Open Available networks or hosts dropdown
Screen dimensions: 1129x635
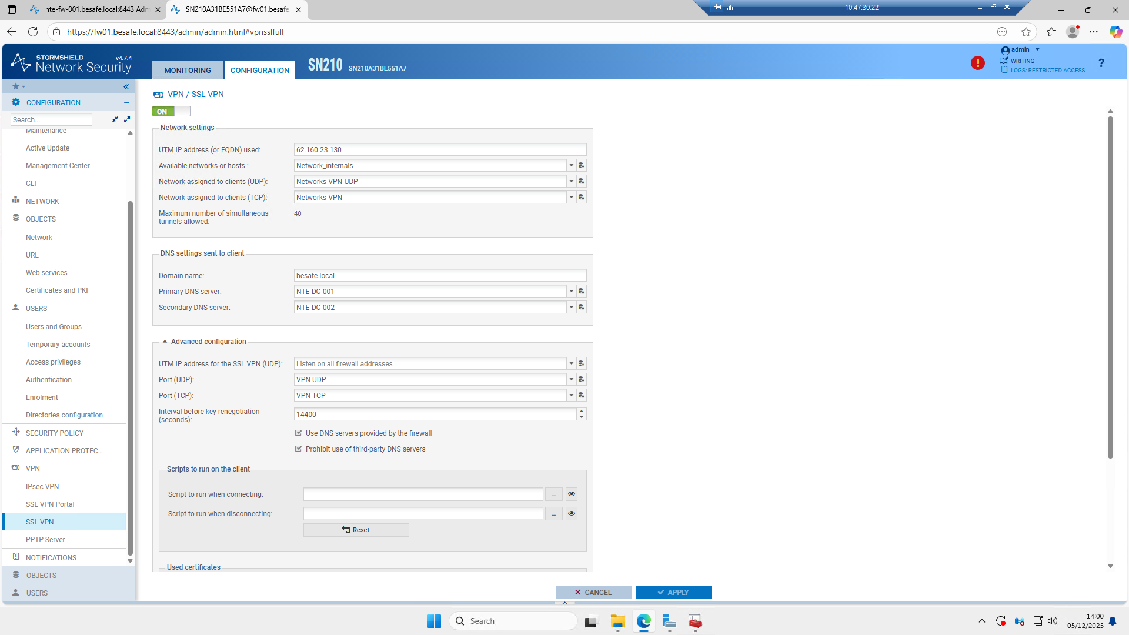[x=571, y=165]
